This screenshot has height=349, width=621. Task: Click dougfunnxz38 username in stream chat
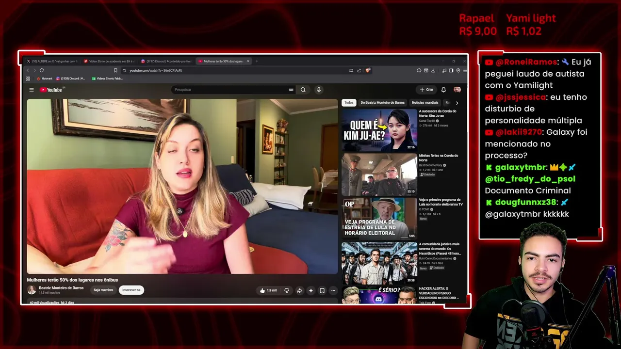(526, 202)
